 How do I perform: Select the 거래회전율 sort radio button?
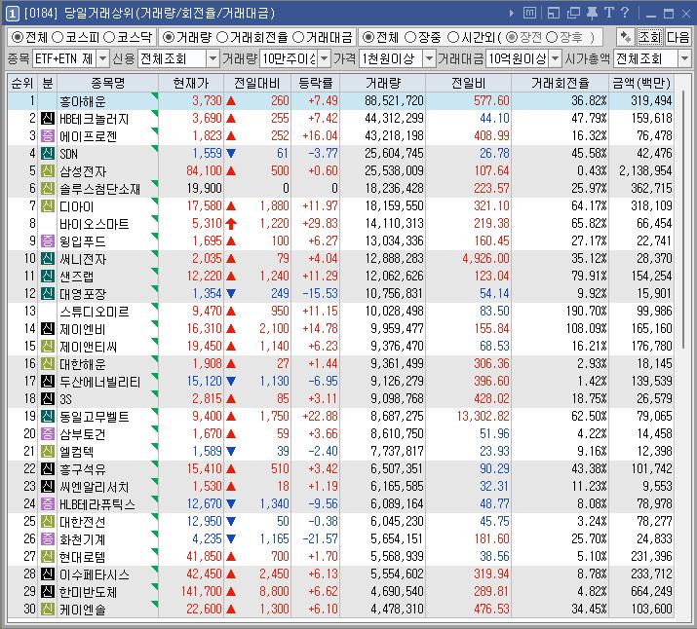click(222, 37)
